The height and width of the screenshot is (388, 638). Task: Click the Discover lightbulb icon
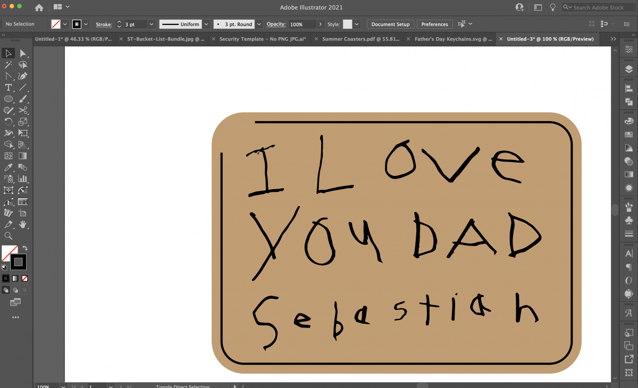pos(553,7)
